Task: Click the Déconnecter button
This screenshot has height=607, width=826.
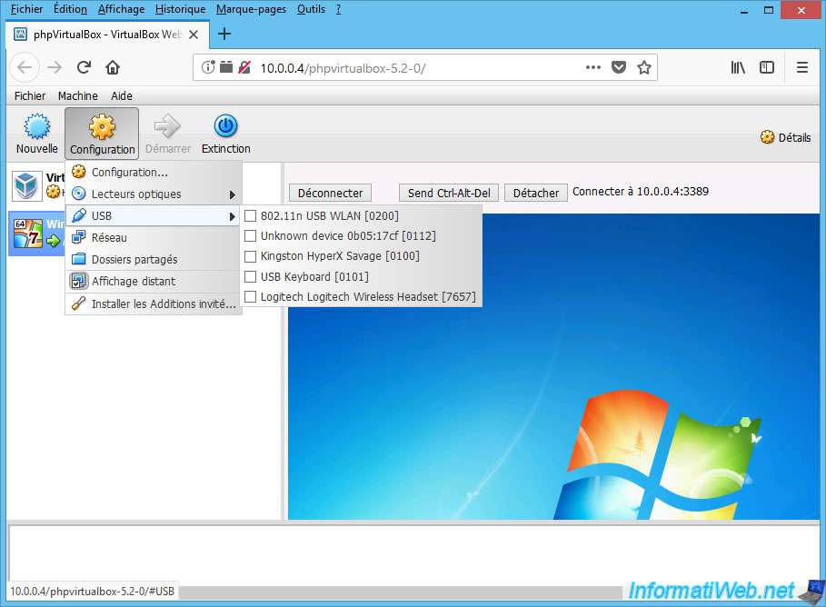Action: pyautogui.click(x=330, y=193)
